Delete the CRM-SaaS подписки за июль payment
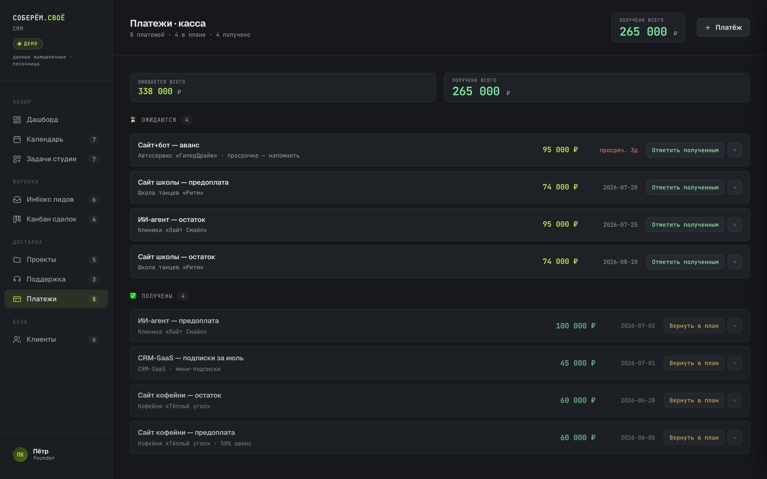The height and width of the screenshot is (479, 767). pyautogui.click(x=735, y=363)
